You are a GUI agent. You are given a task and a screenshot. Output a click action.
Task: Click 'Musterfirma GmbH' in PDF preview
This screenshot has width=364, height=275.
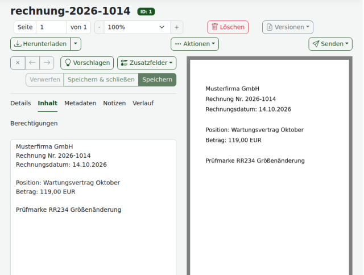click(232, 89)
